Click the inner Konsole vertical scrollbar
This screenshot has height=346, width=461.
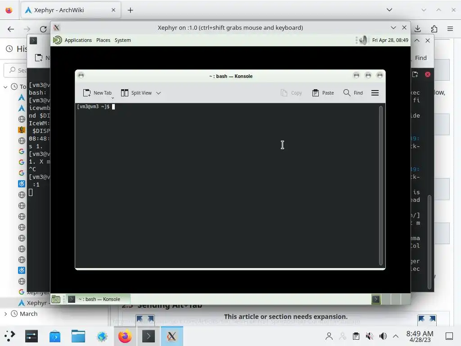tap(381, 185)
